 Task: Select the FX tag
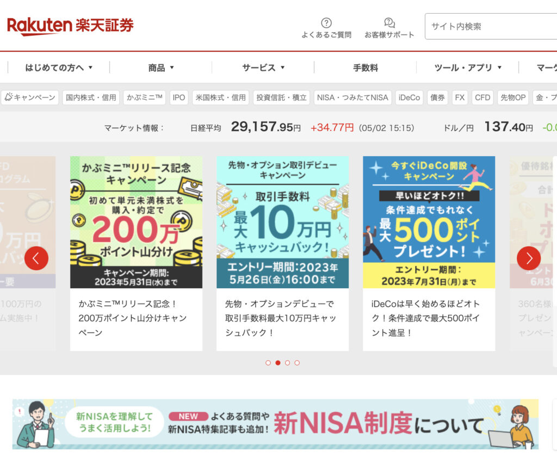coord(460,97)
